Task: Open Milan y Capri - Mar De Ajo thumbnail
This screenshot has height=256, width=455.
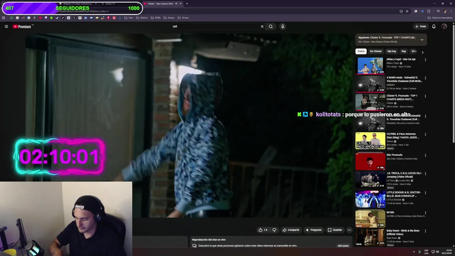Action: click(x=370, y=66)
